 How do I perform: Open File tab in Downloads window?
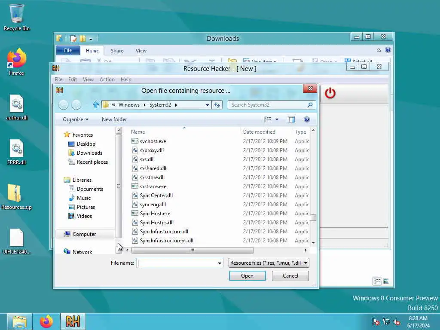(x=68, y=51)
